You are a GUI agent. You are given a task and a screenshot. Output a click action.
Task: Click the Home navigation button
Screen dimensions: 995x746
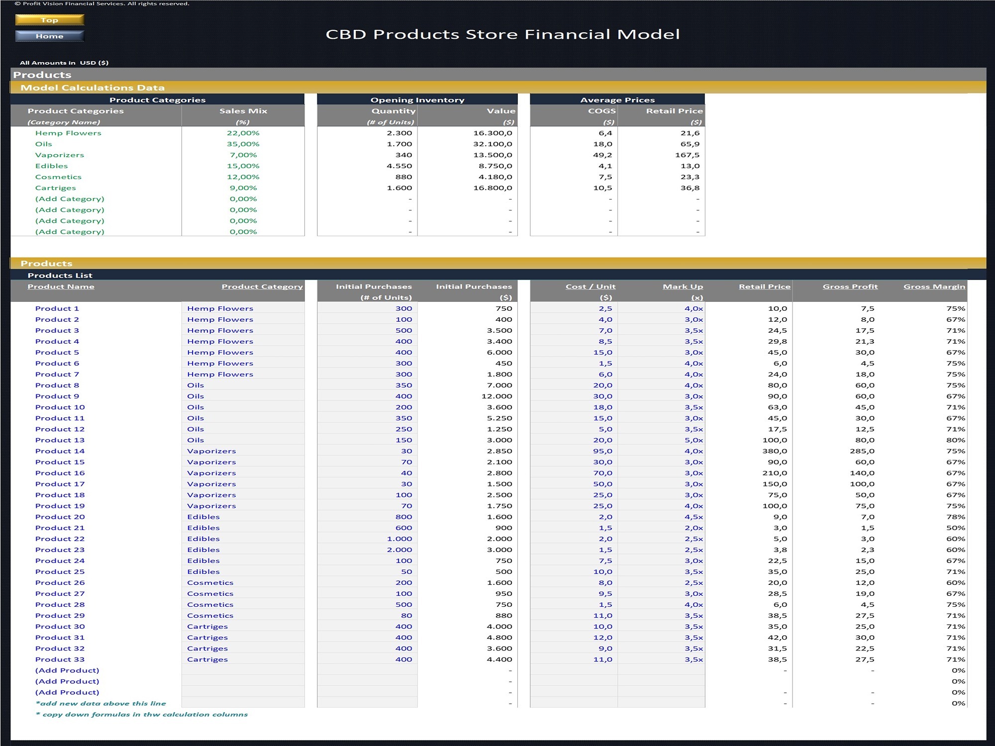tap(50, 36)
